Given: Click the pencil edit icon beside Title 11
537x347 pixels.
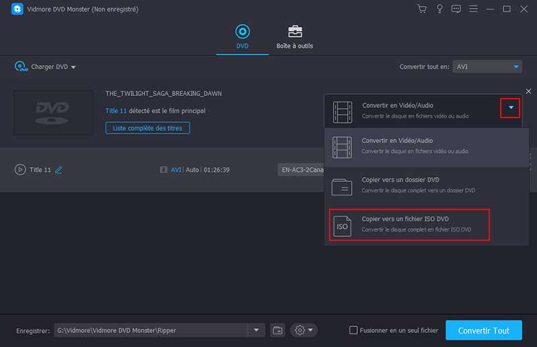Looking at the screenshot, I should pyautogui.click(x=58, y=170).
